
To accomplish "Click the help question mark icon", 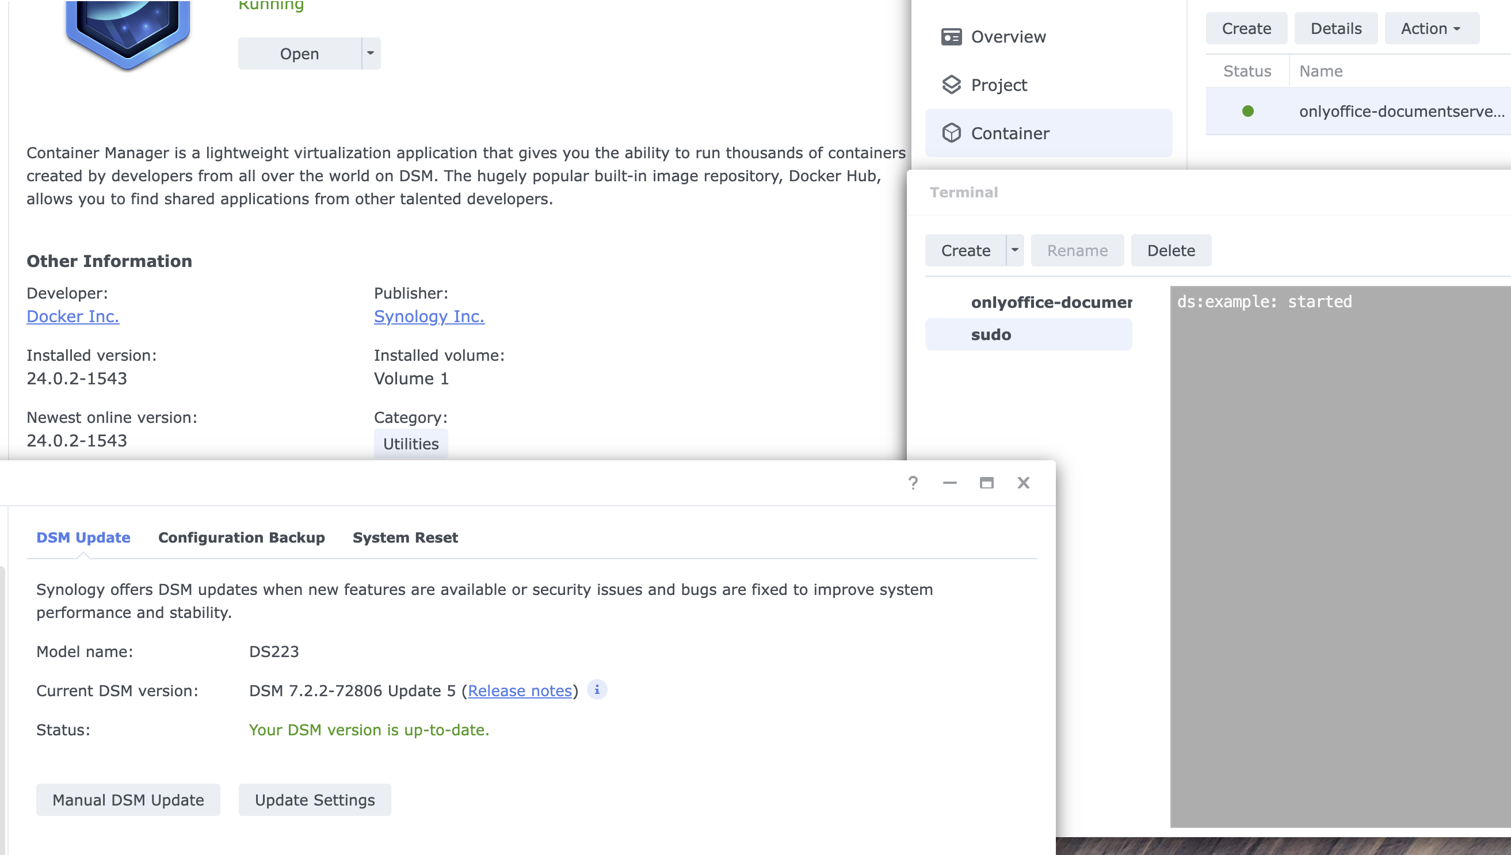I will [x=913, y=483].
